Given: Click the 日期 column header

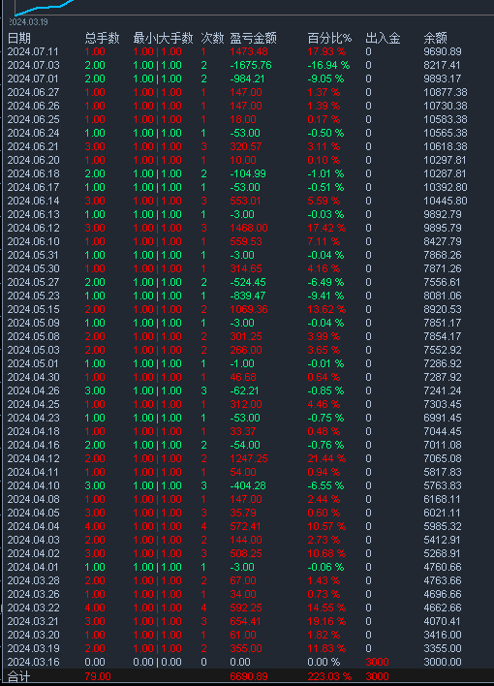Looking at the screenshot, I should click(x=19, y=38).
